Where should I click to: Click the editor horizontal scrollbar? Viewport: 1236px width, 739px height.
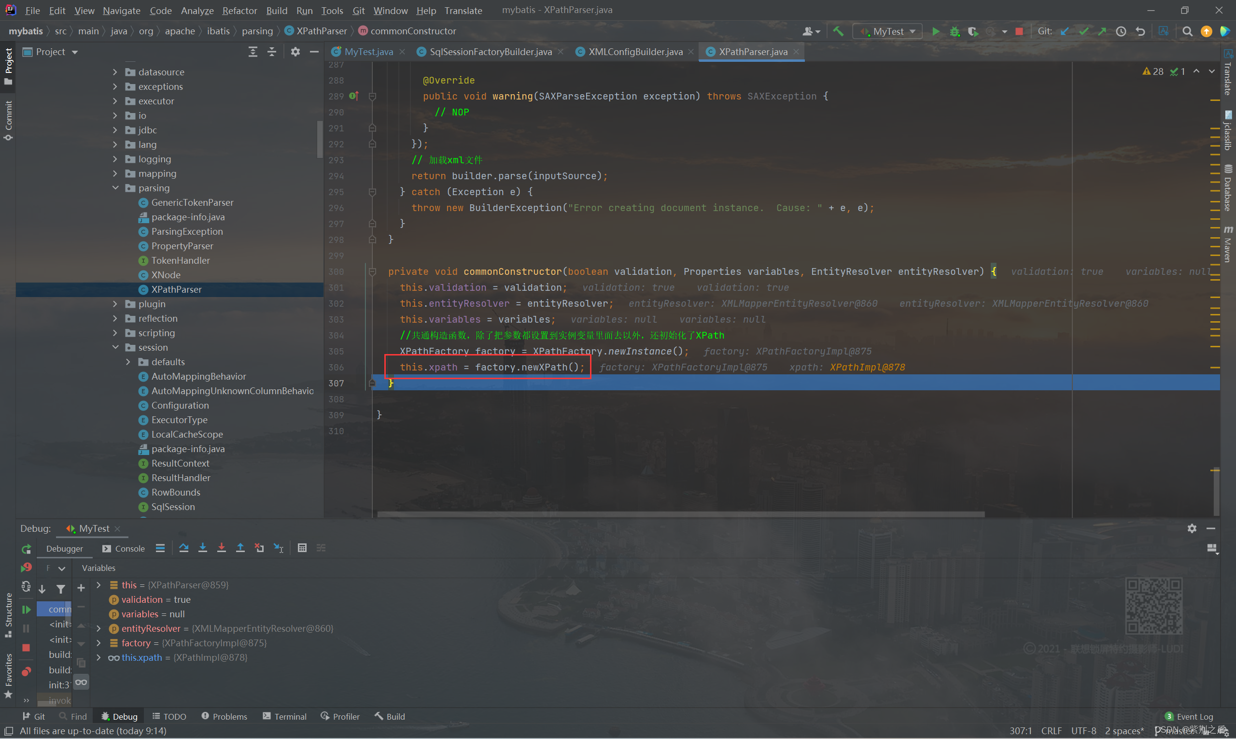pos(680,514)
